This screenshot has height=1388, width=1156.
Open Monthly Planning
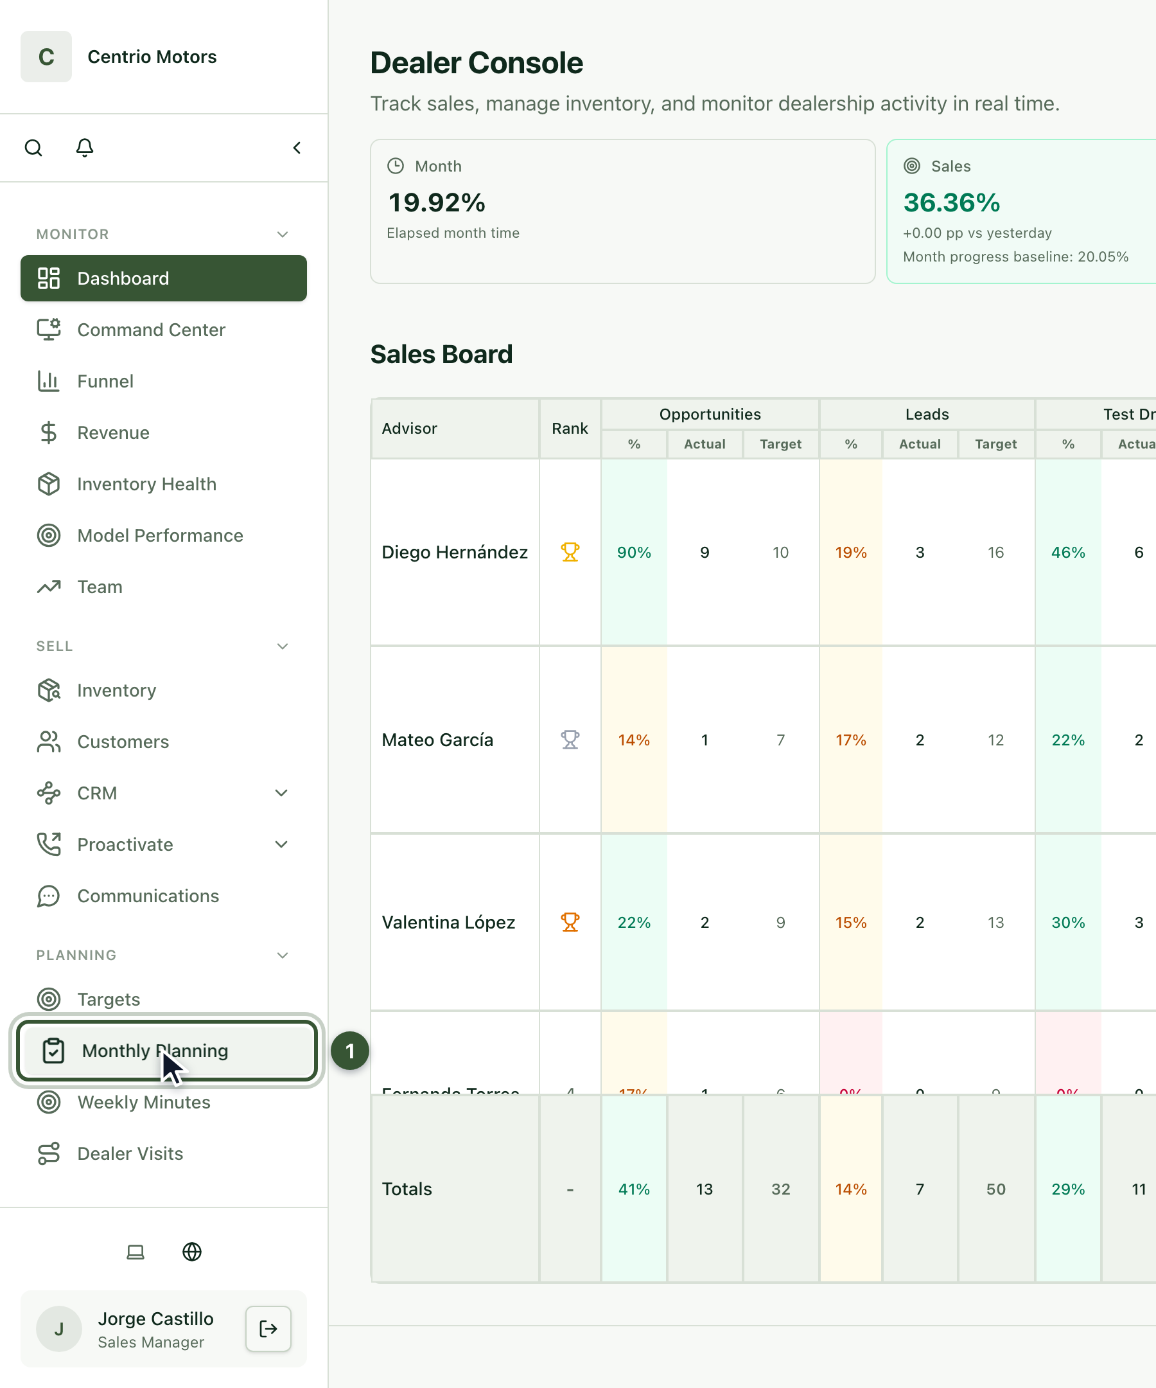(166, 1051)
